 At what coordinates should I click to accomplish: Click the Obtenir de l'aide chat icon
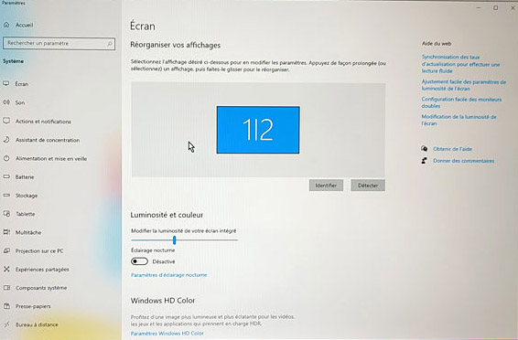pyautogui.click(x=424, y=149)
